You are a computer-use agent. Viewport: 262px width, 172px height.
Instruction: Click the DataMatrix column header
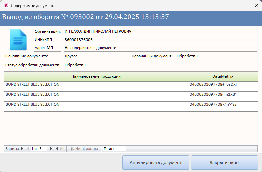223,76
